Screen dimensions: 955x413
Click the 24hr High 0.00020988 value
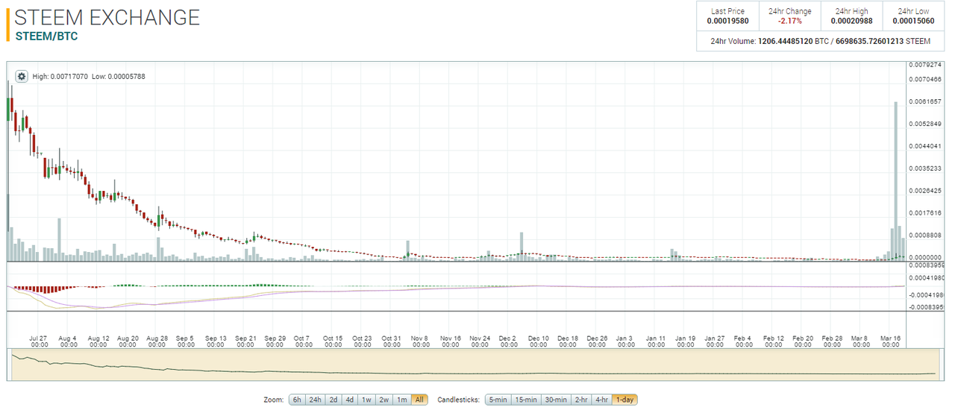click(851, 21)
